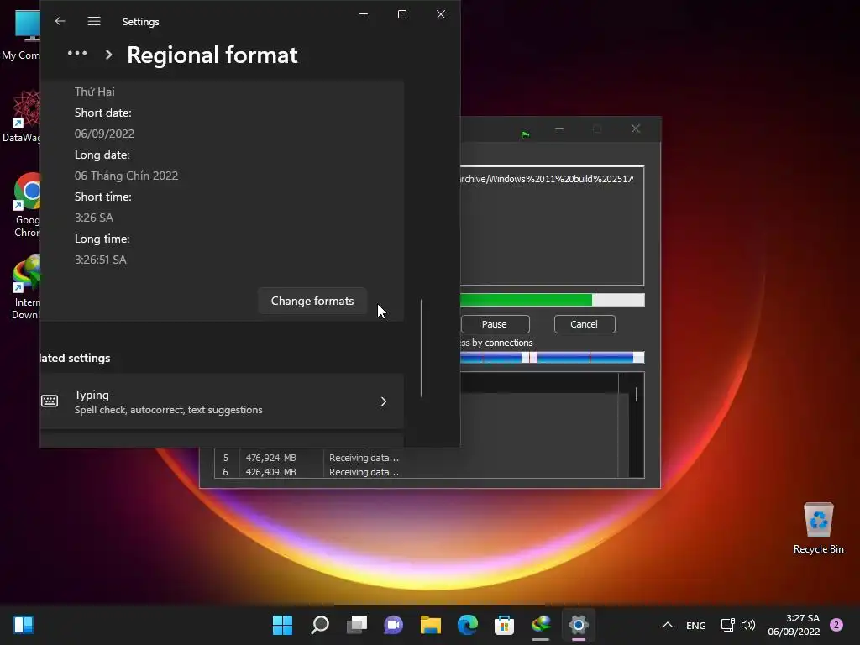Select the Google Chrome desktop shortcut

click(x=26, y=205)
